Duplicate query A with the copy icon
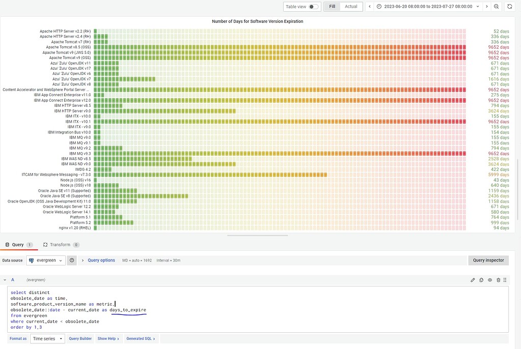This screenshot has width=521, height=349. click(x=481, y=280)
